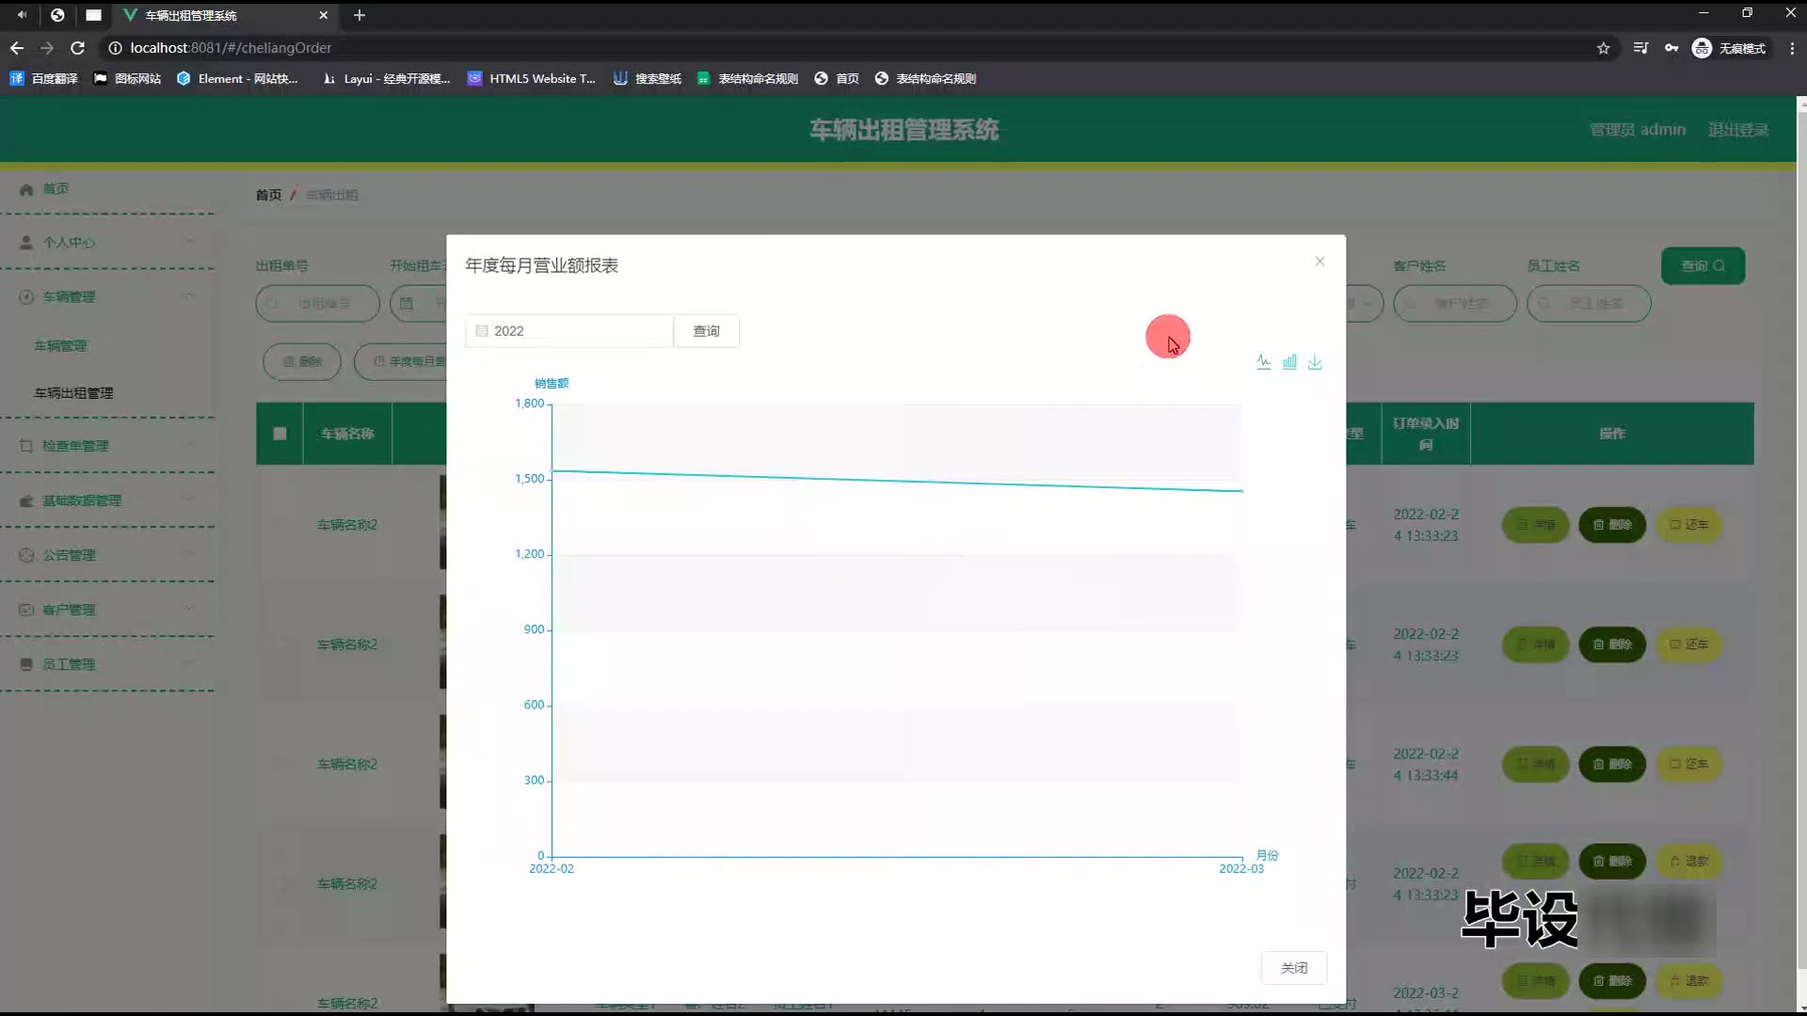Image resolution: width=1807 pixels, height=1016 pixels.
Task: Close the revenue report dialog with X
Action: [1319, 262]
